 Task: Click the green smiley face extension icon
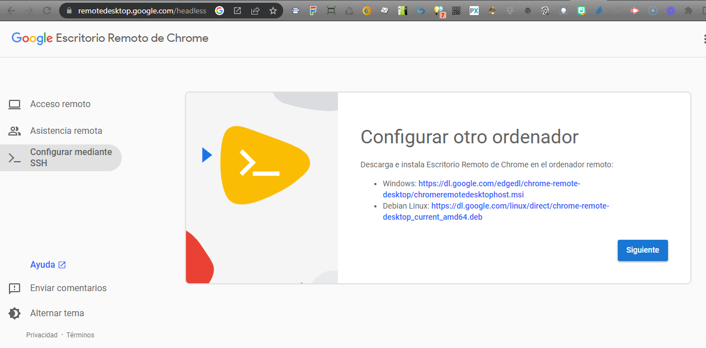click(581, 11)
